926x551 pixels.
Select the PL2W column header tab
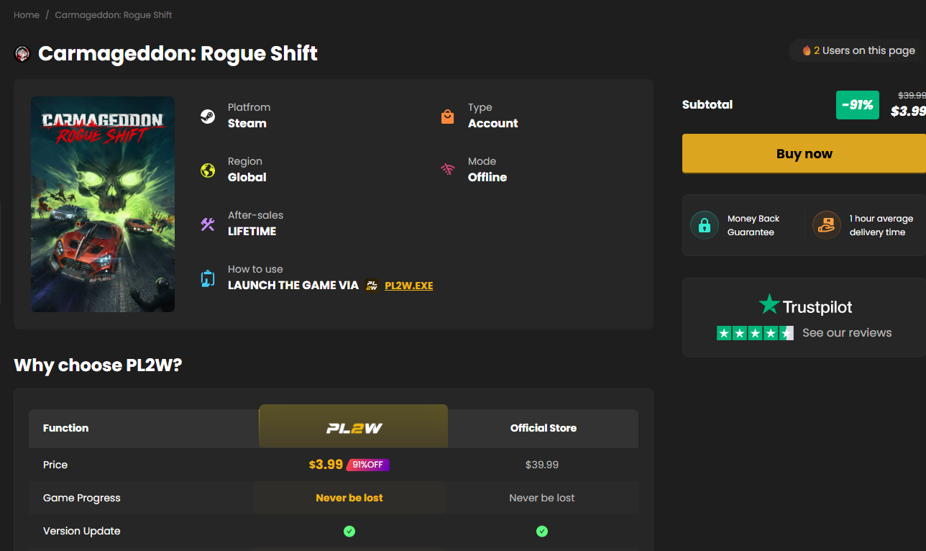pos(353,426)
